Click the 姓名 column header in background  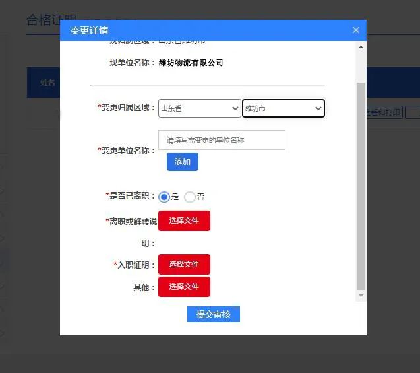[x=47, y=83]
